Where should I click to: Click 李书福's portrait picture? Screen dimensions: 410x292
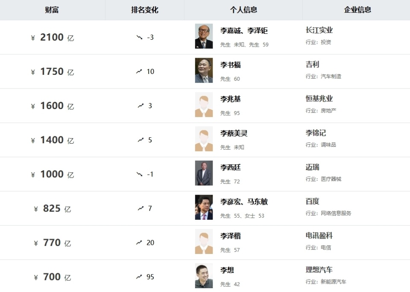pos(204,71)
